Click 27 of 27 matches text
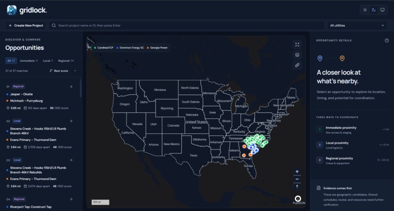 pos(17,71)
